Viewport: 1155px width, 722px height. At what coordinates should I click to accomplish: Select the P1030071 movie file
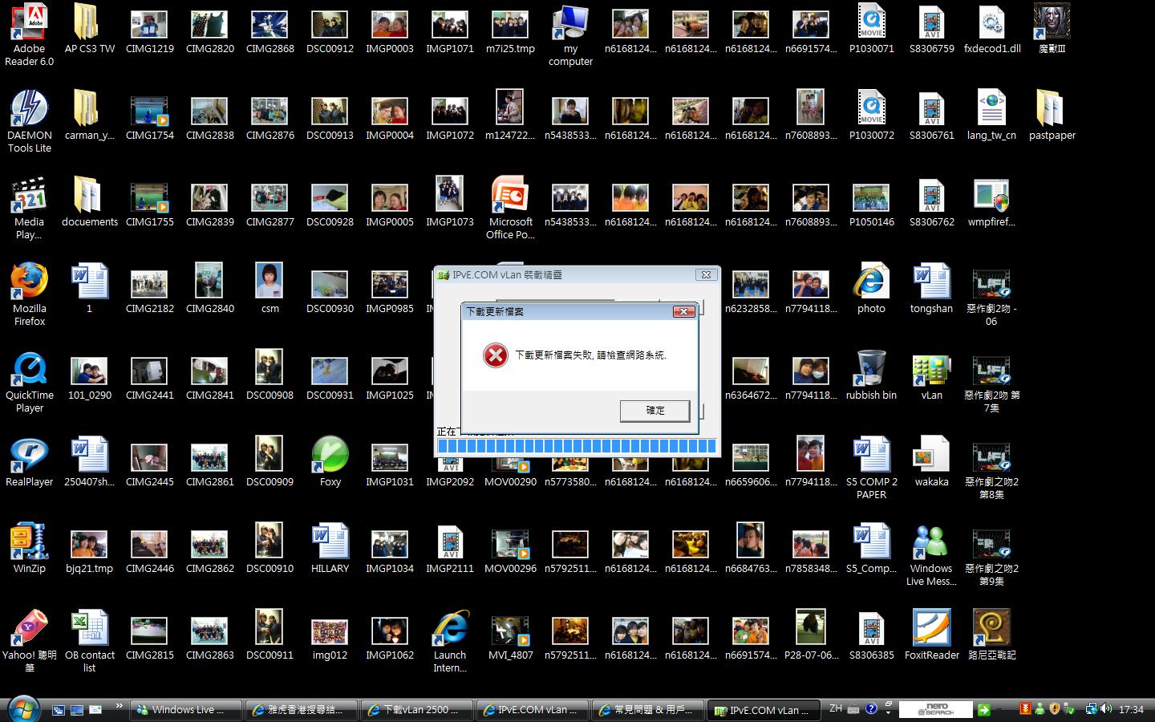(x=872, y=30)
